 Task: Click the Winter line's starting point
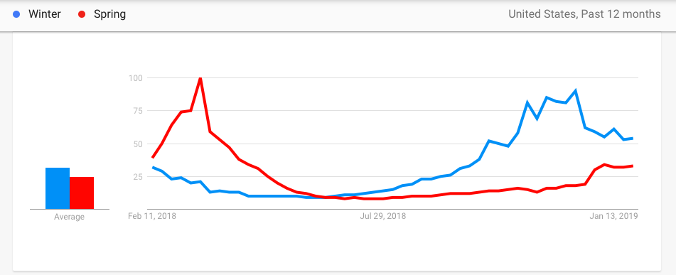coord(153,167)
